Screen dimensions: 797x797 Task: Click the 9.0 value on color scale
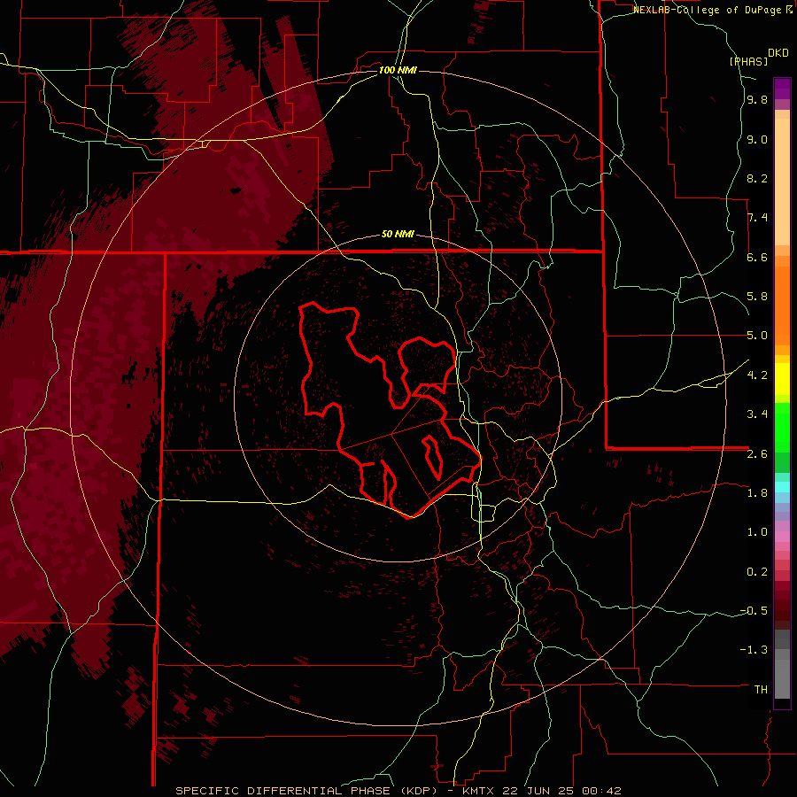757,140
